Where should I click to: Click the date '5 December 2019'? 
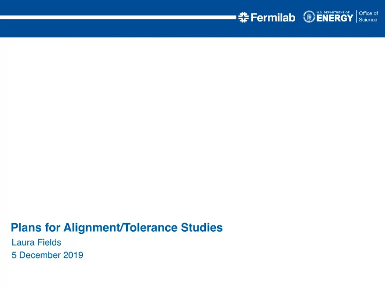pyautogui.click(x=48, y=255)
